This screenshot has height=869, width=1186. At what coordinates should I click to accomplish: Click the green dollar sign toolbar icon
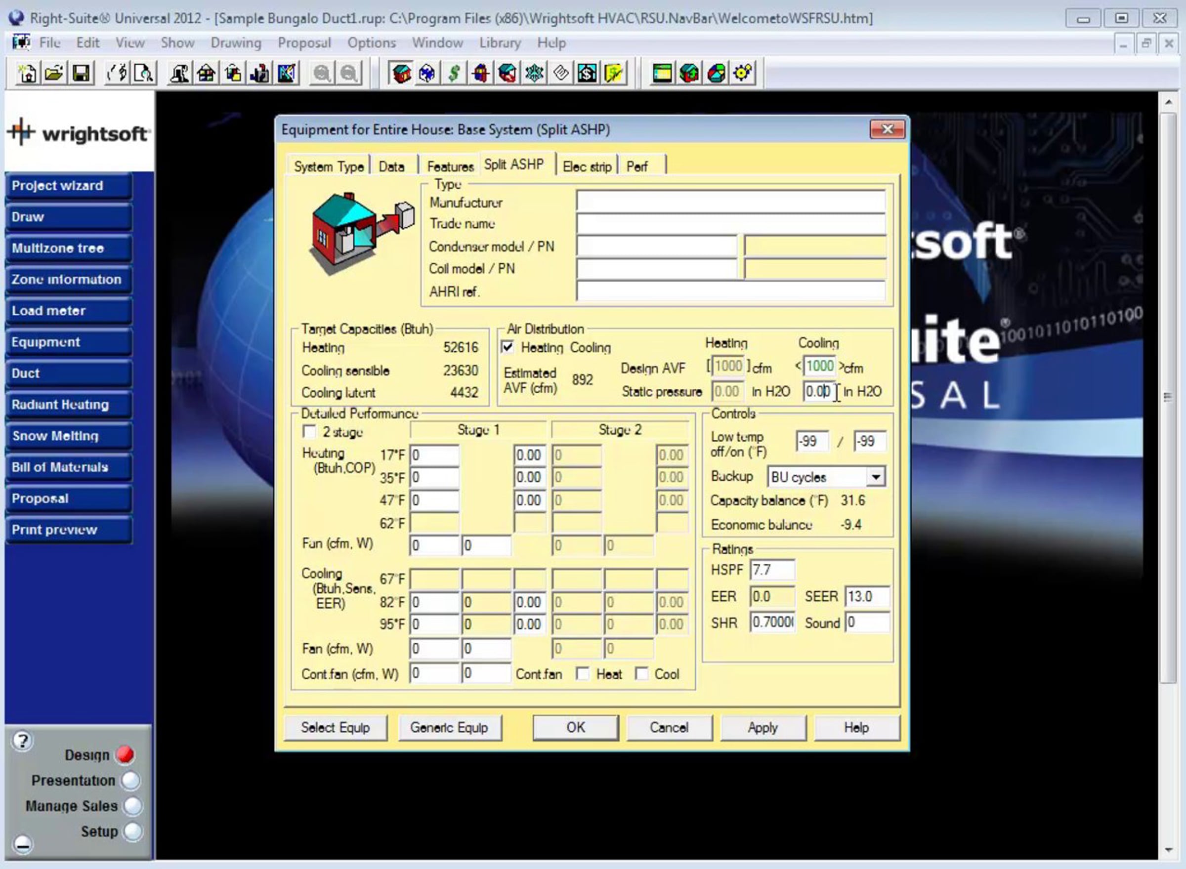454,73
